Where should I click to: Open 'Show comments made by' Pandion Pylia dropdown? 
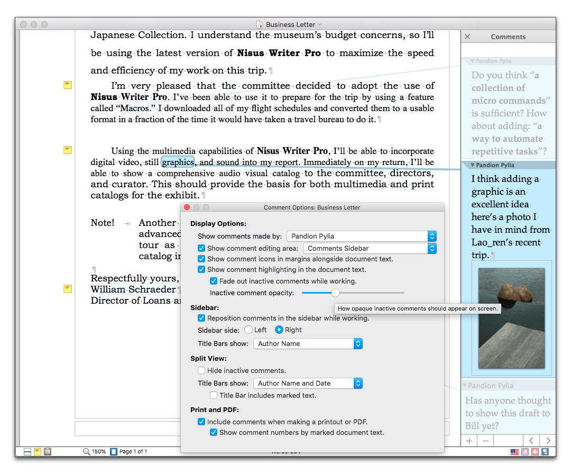(362, 236)
